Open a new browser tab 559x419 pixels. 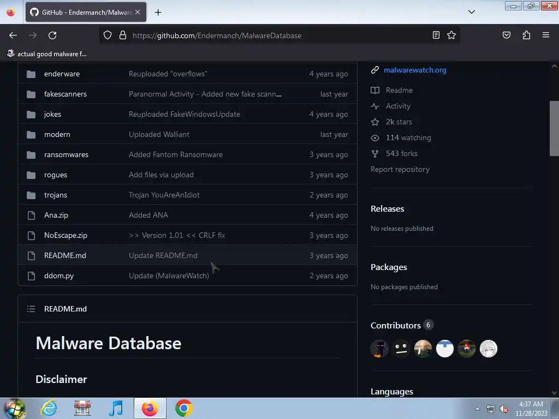pos(158,13)
